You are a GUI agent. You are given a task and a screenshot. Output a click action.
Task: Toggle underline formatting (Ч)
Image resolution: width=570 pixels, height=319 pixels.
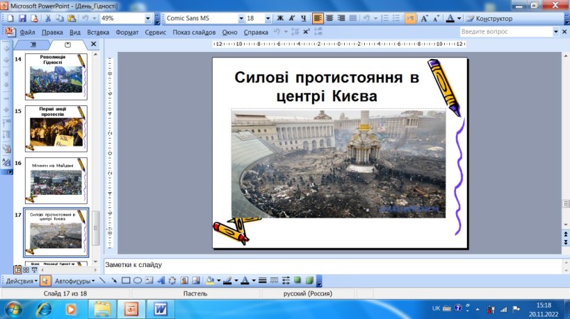pos(303,18)
